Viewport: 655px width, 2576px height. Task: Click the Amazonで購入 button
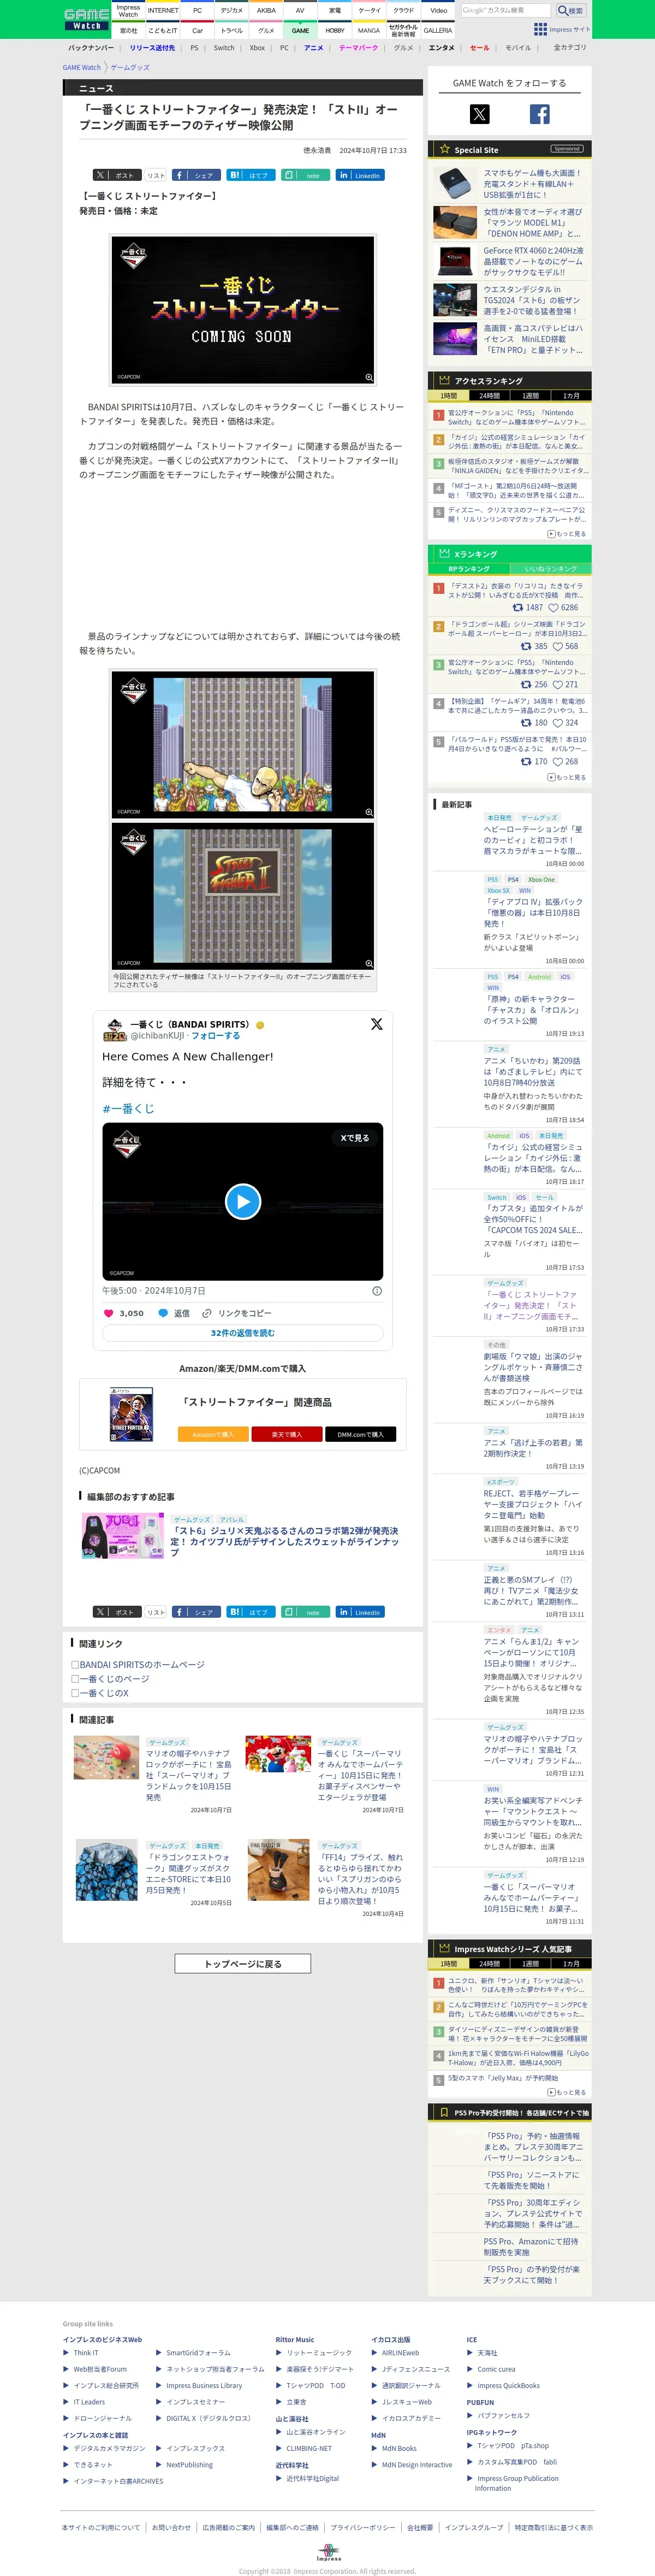click(x=213, y=1434)
